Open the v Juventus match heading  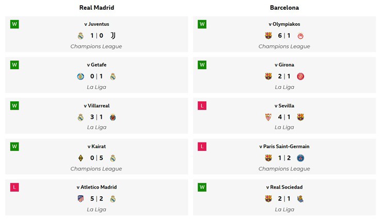[97, 24]
